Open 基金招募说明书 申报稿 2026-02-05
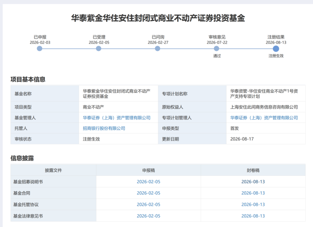 click(x=149, y=182)
